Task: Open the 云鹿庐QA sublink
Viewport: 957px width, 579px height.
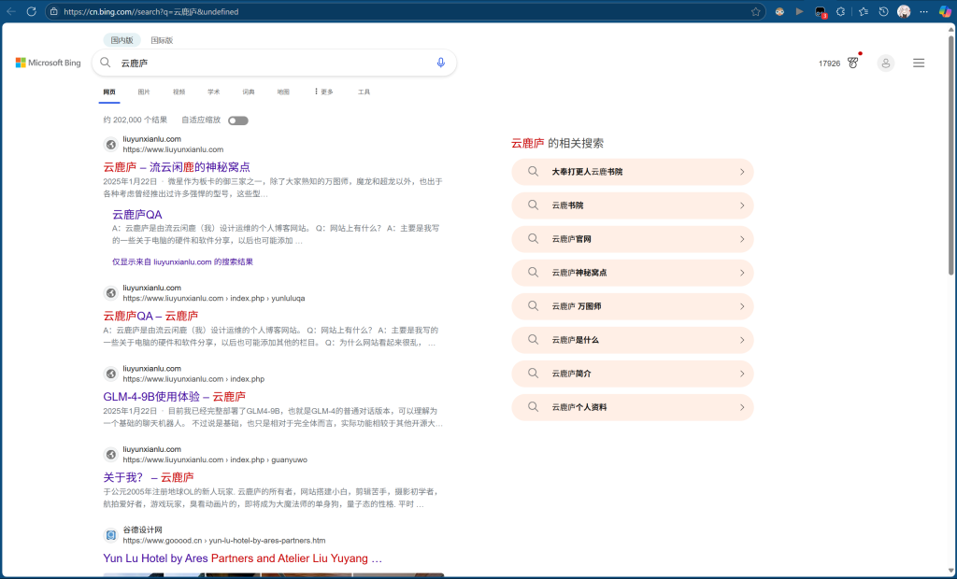Action: pos(136,215)
